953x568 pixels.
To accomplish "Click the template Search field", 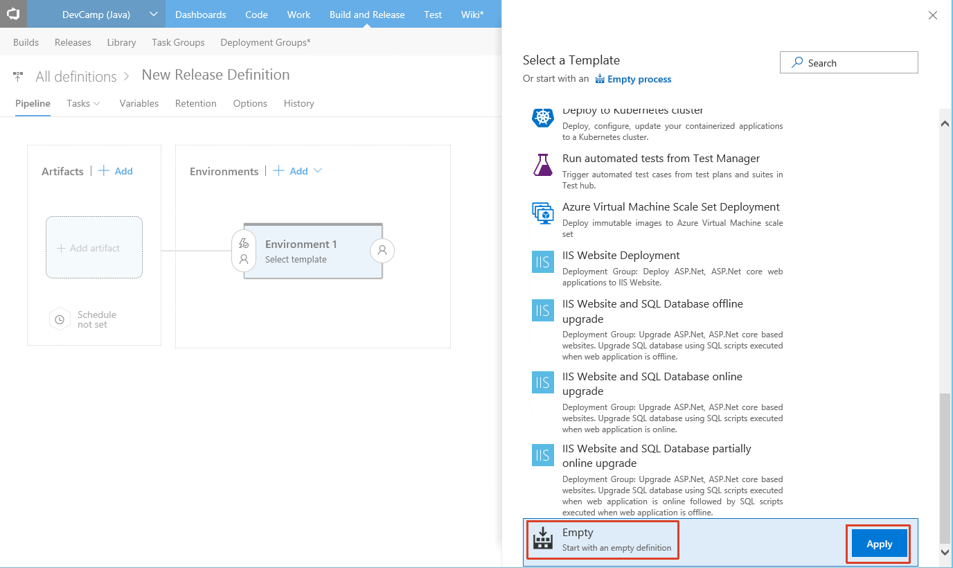I will coord(848,62).
